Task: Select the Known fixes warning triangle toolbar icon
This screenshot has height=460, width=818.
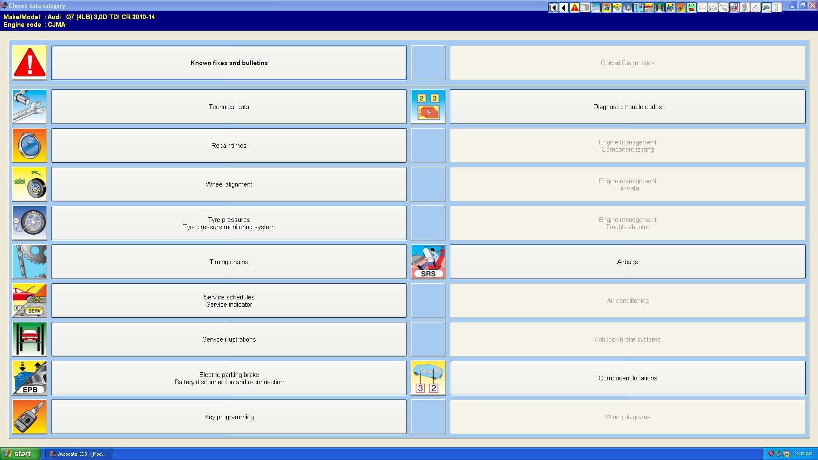Action: coord(574,7)
